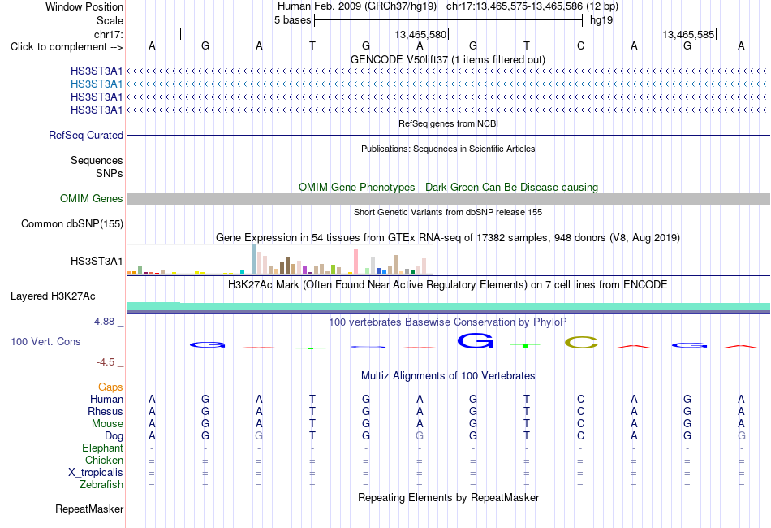This screenshot has width=771, height=528.
Task: Click the large blue G PhyloP logo letter
Action: pyautogui.click(x=475, y=341)
